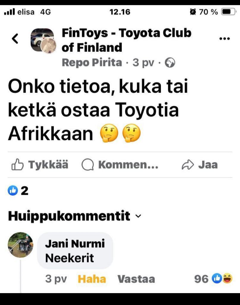Tap the comment bubble icon
240x305 pixels.
point(87,165)
